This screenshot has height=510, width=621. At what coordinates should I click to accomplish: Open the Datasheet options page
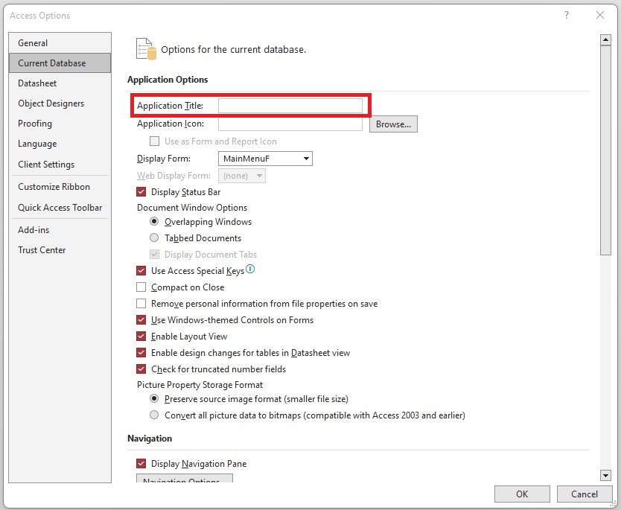[36, 83]
